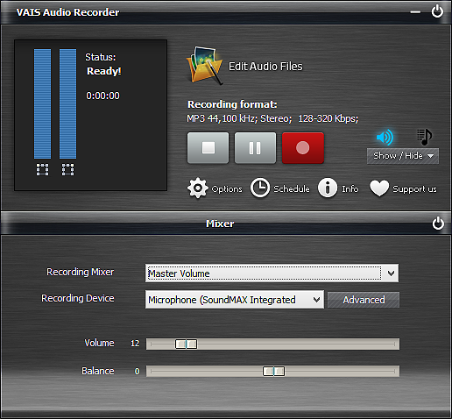452x419 pixels.
Task: Minimize the VAIS Audio Recorder window
Action: point(415,12)
